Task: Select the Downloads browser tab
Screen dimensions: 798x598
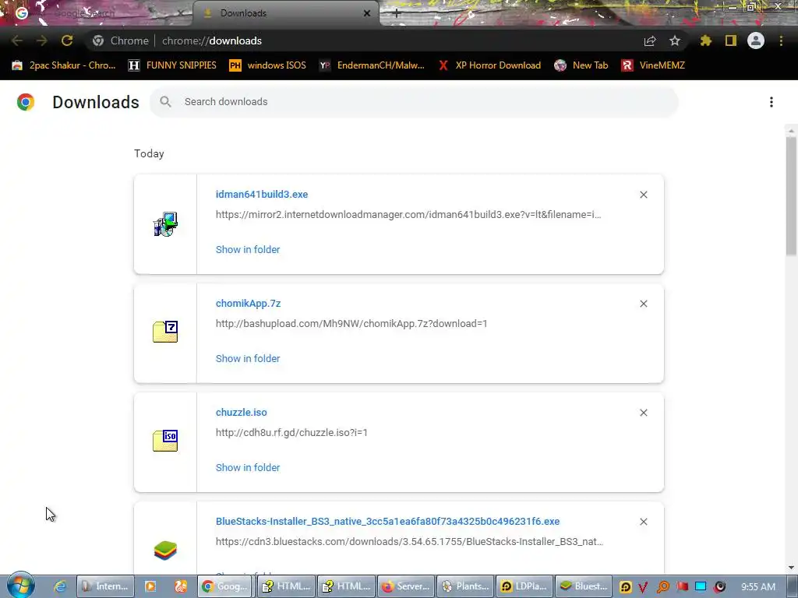Action: pos(285,13)
